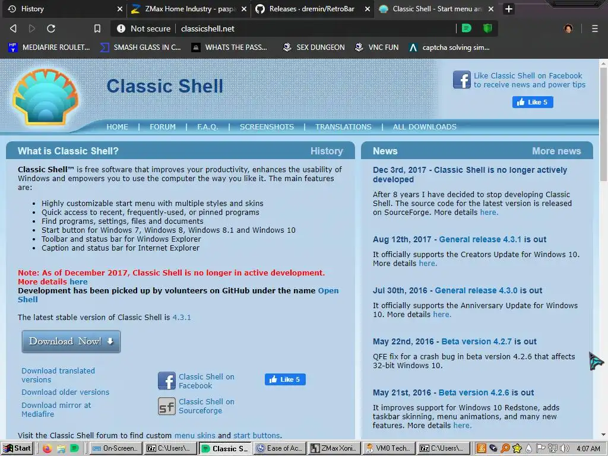Click the Sourceforge sf icon

point(167,406)
